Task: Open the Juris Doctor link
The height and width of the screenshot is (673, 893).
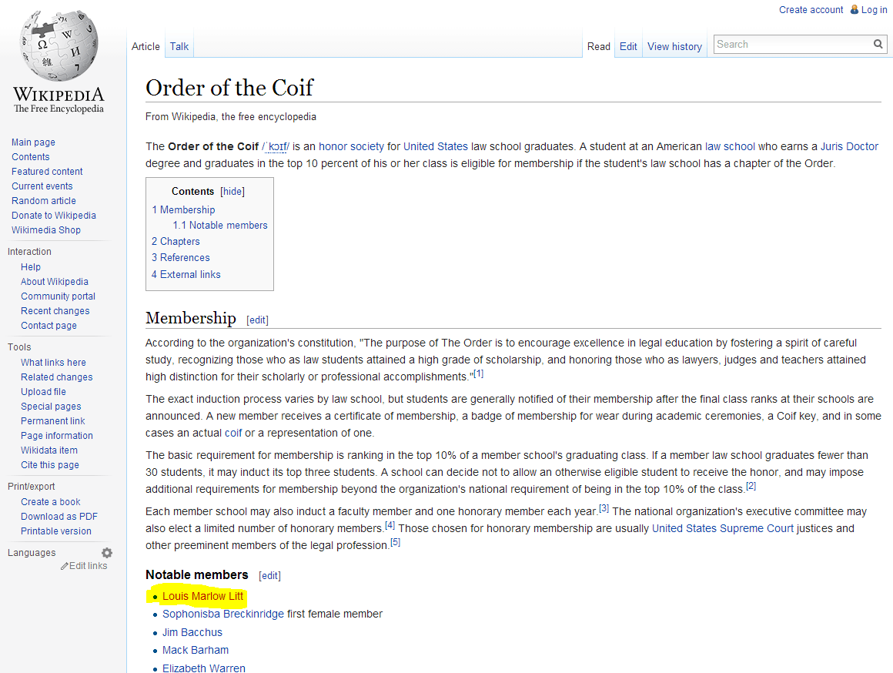Action: pos(849,146)
